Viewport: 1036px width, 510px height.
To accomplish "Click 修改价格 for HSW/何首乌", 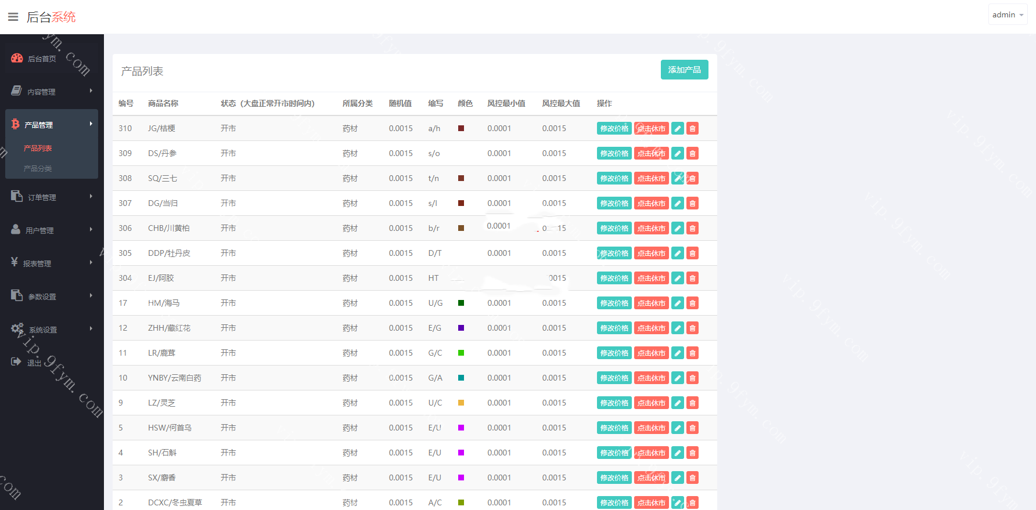I will tap(614, 428).
